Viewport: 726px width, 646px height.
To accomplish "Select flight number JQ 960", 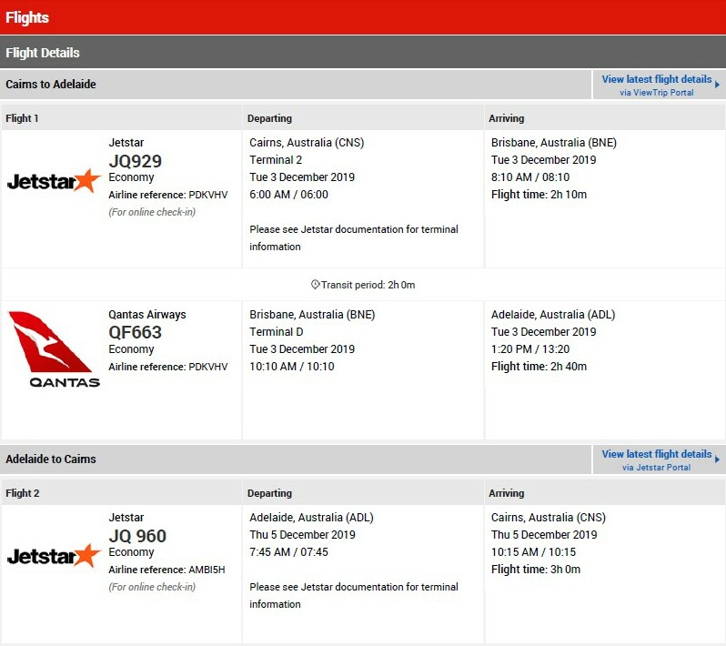I will tap(137, 536).
